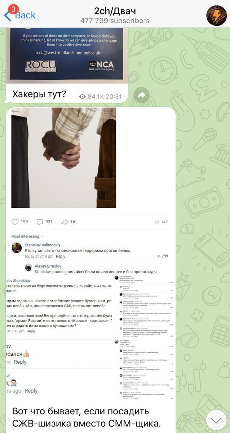Tap the Back button
Image resolution: width=230 pixels, height=433 pixels.
pyautogui.click(x=20, y=15)
